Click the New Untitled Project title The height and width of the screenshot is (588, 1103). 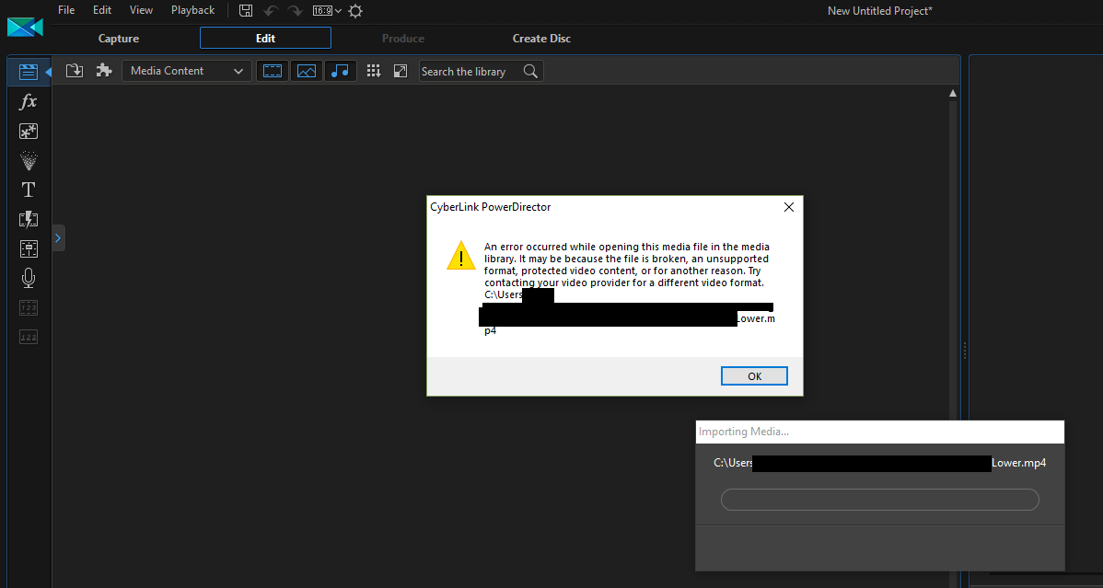[880, 10]
